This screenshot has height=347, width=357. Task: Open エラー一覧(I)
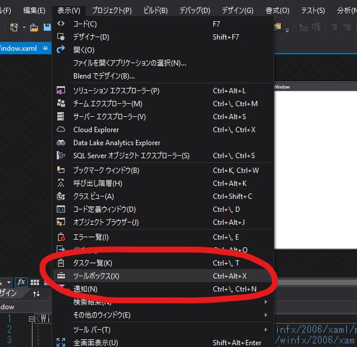click(163, 237)
